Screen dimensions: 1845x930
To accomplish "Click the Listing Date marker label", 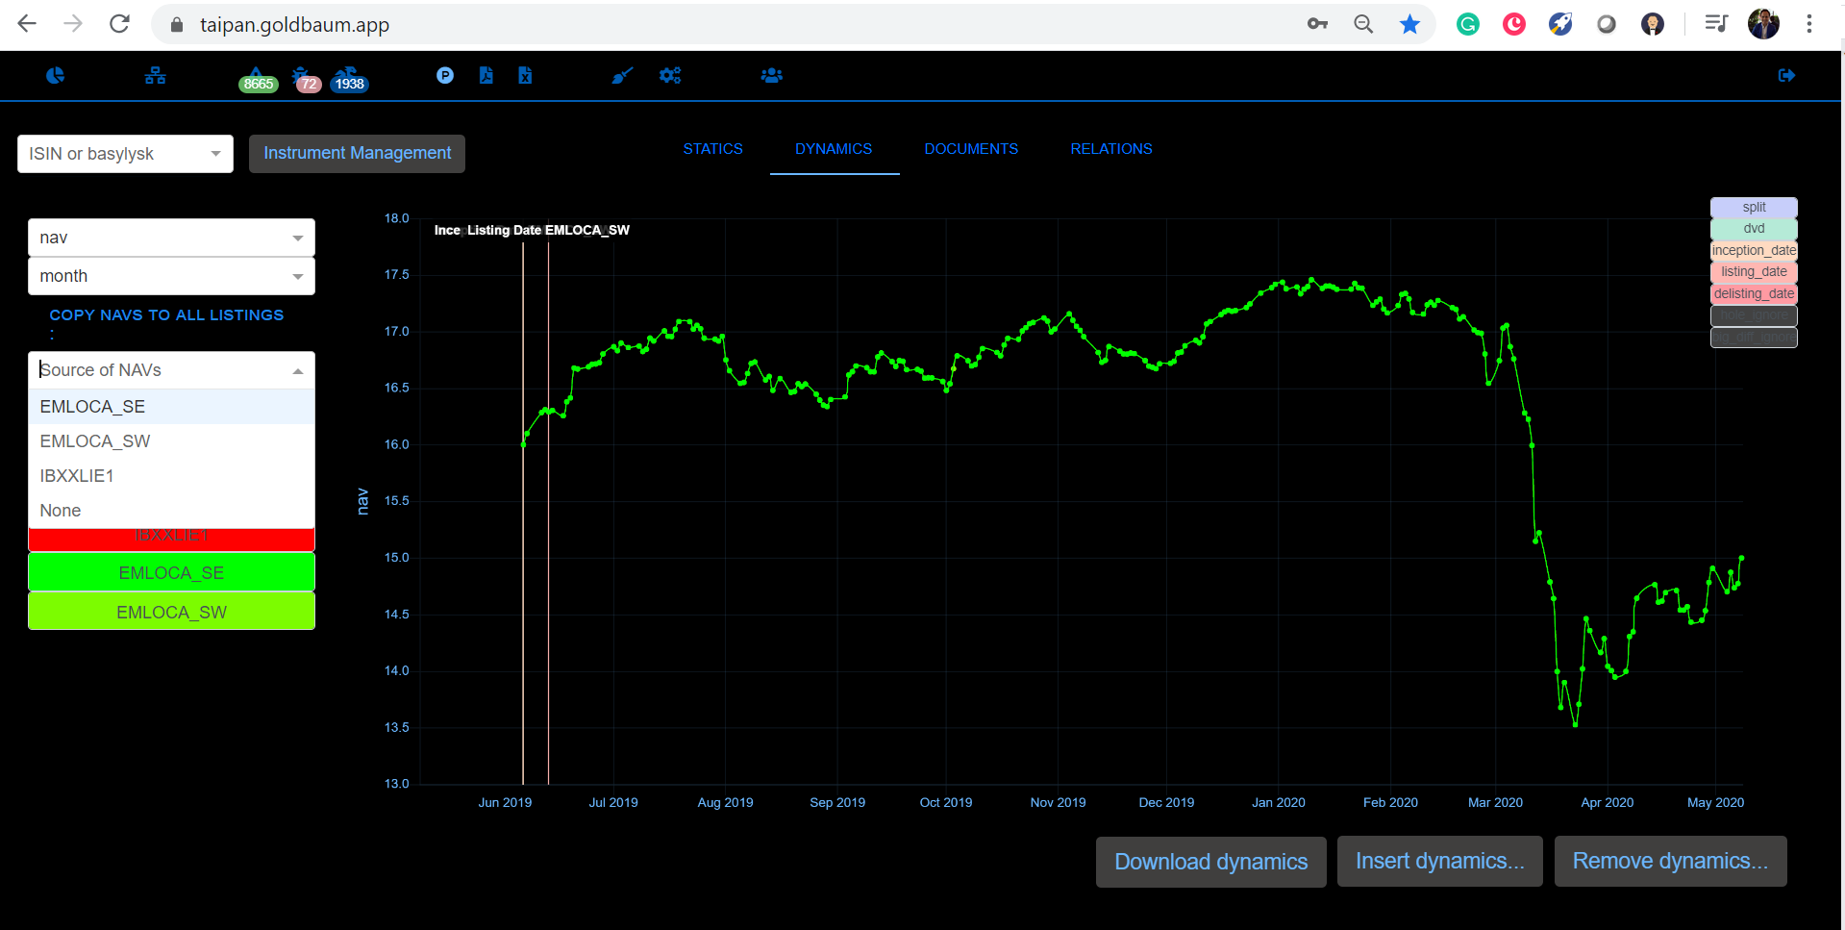I will coord(504,230).
